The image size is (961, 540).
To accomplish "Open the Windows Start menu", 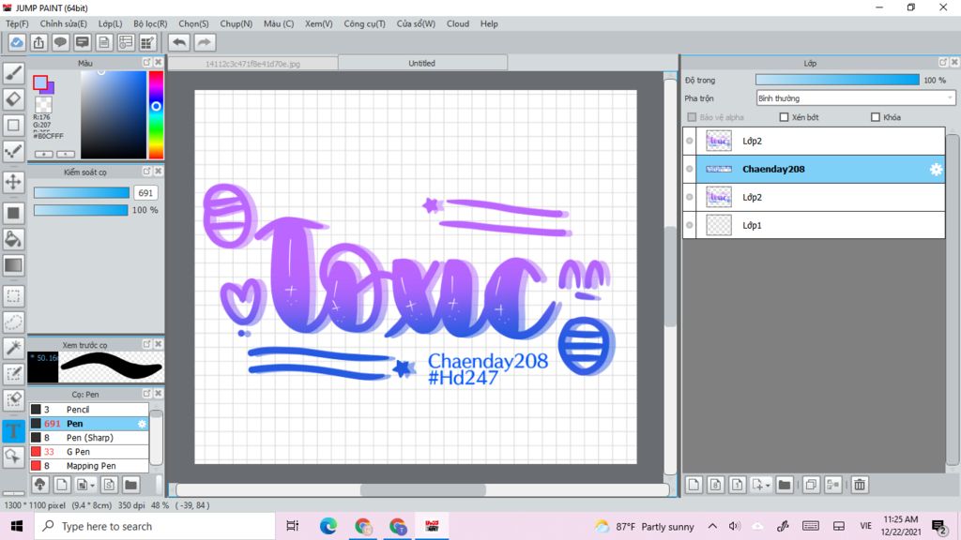I will pos(17,526).
